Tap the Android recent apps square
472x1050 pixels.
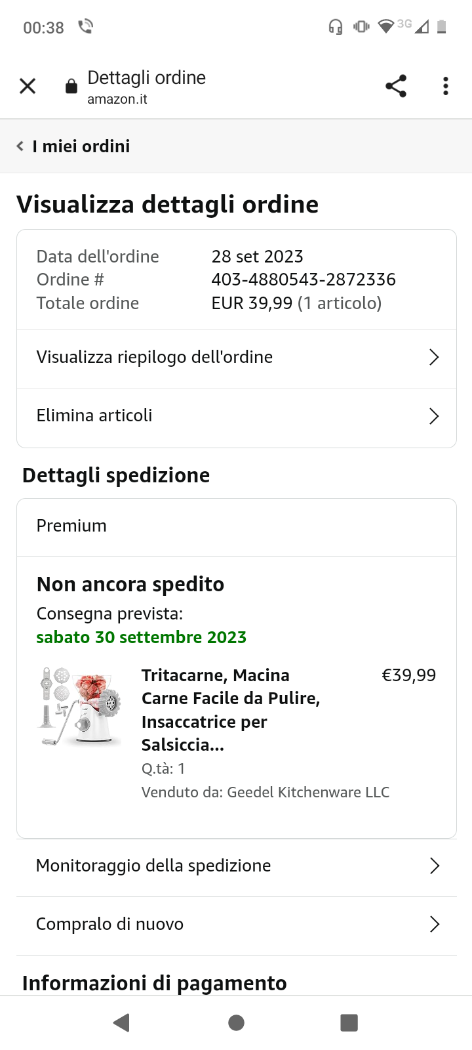349,1022
